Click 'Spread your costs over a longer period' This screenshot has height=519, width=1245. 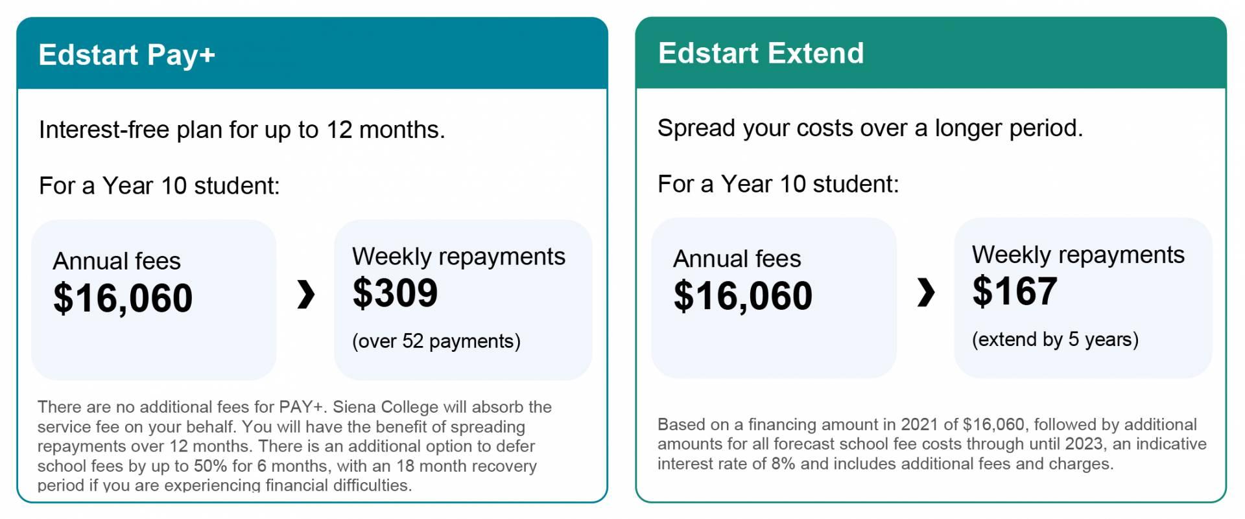click(870, 128)
